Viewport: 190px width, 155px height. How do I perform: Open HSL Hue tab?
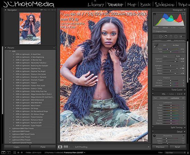[155, 98]
